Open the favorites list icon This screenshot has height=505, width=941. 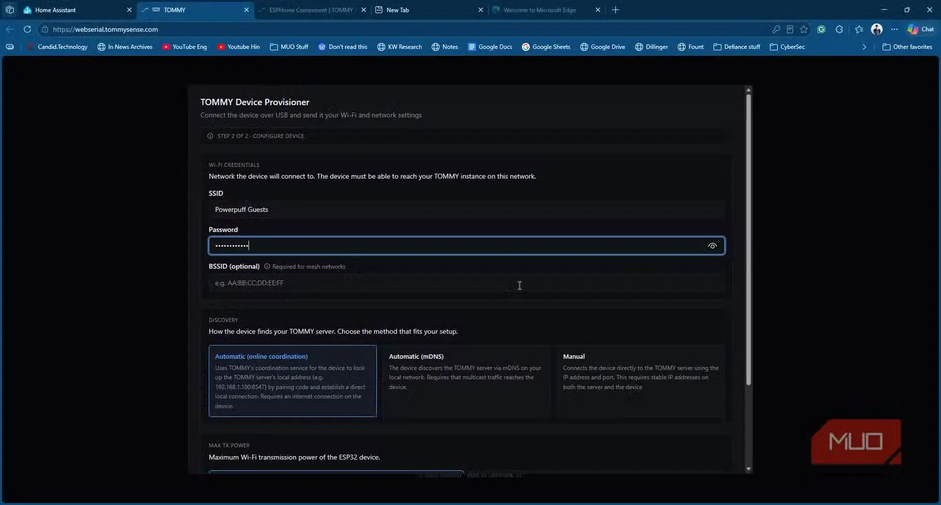click(859, 29)
